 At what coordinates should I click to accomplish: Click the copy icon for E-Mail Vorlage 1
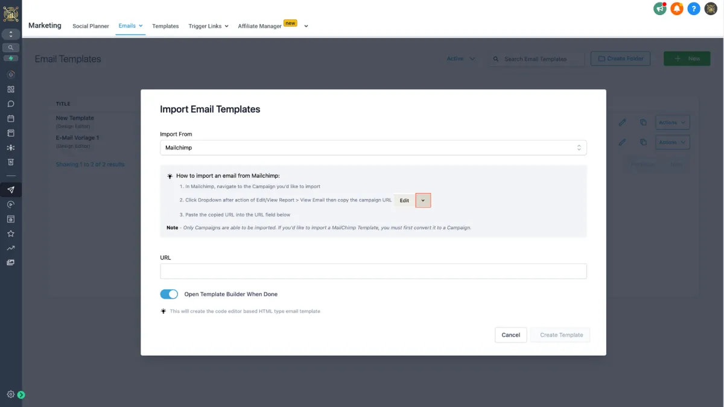[x=643, y=142]
